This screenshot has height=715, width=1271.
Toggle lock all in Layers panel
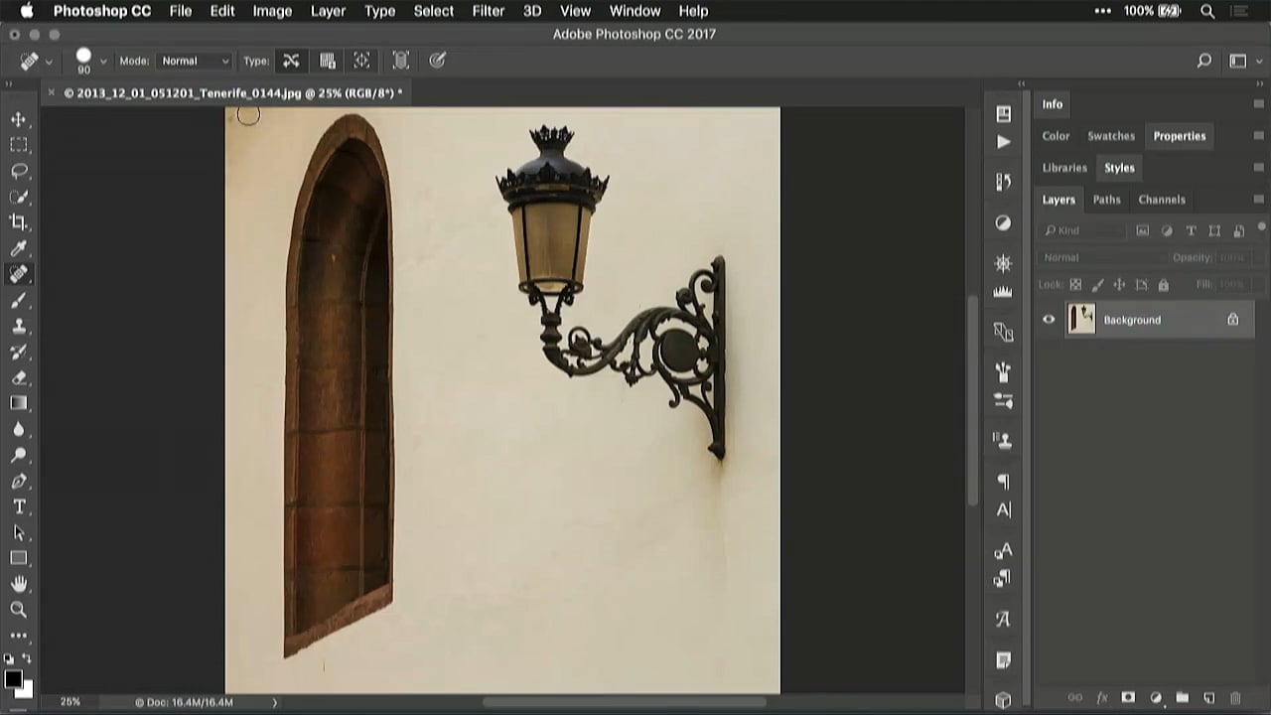click(x=1163, y=285)
